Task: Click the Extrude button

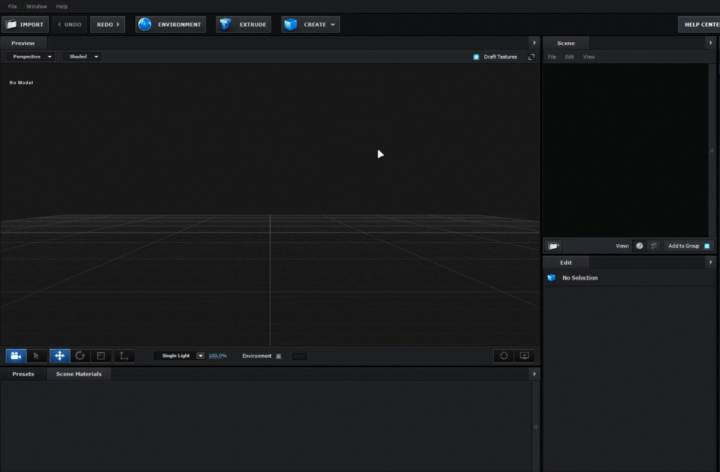Action: (x=244, y=24)
